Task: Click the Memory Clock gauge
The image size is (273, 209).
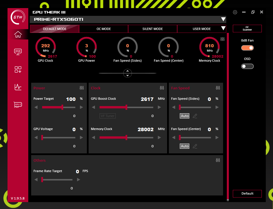Action: (x=210, y=47)
